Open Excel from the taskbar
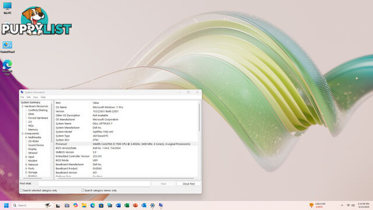 (x=127, y=205)
